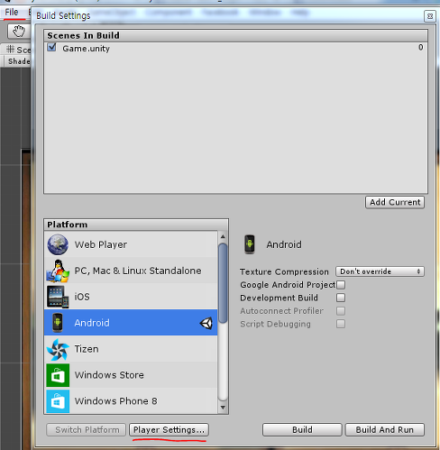440x450 pixels.
Task: Open the Shaded draw mode dropdown
Action: click(x=18, y=61)
